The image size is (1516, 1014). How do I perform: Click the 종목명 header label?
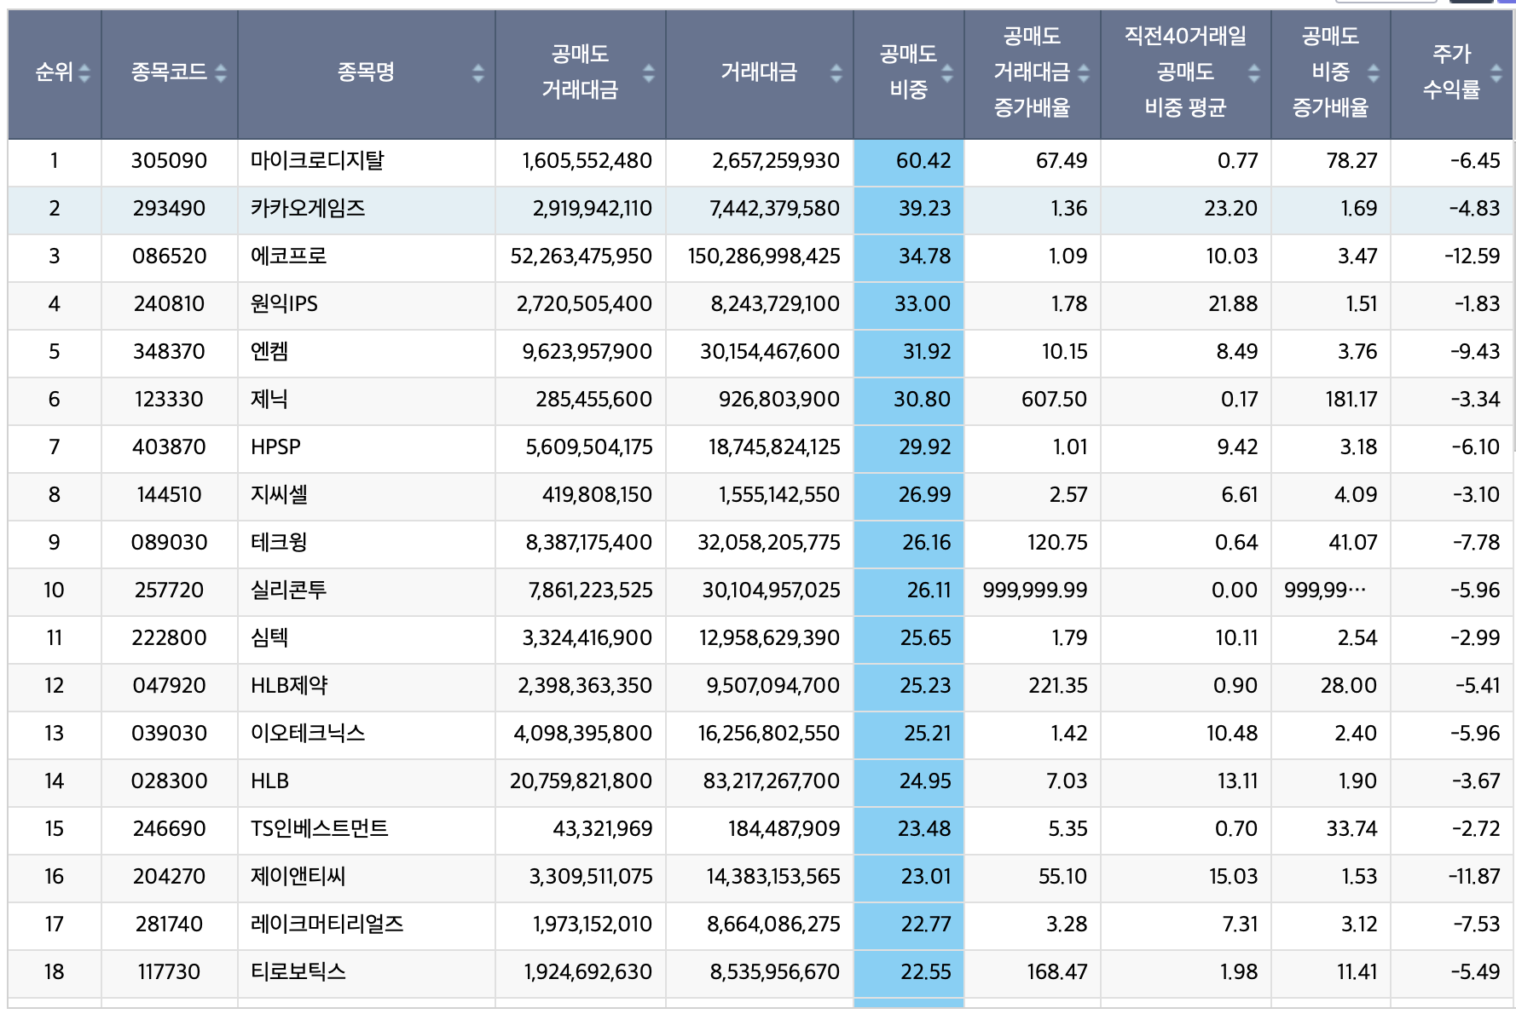click(367, 72)
